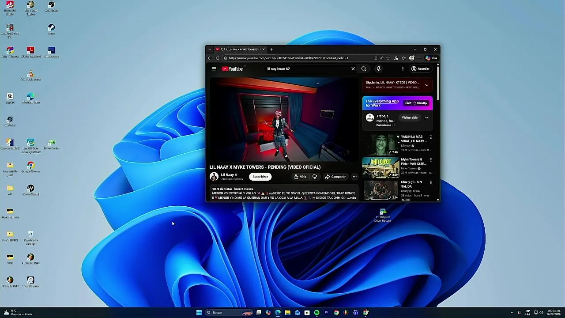565x318 pixels.
Task: Open Task View from the taskbar
Action: tap(259, 313)
